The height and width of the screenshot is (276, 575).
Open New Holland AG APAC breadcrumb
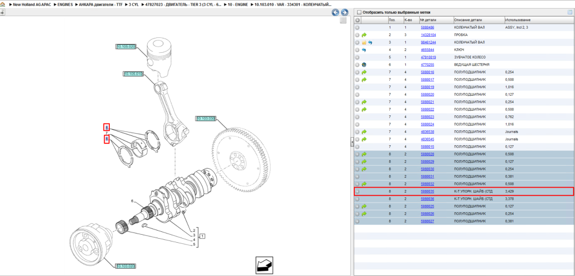(x=32, y=4)
